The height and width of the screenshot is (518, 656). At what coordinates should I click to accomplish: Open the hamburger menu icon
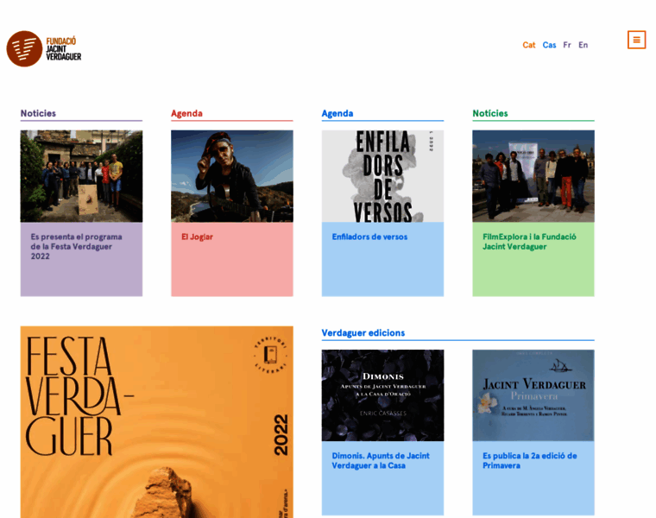636,40
